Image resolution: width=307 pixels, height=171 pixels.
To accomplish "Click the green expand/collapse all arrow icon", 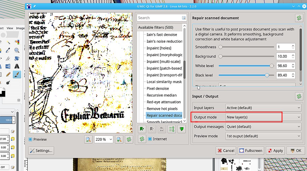I will [182, 129].
